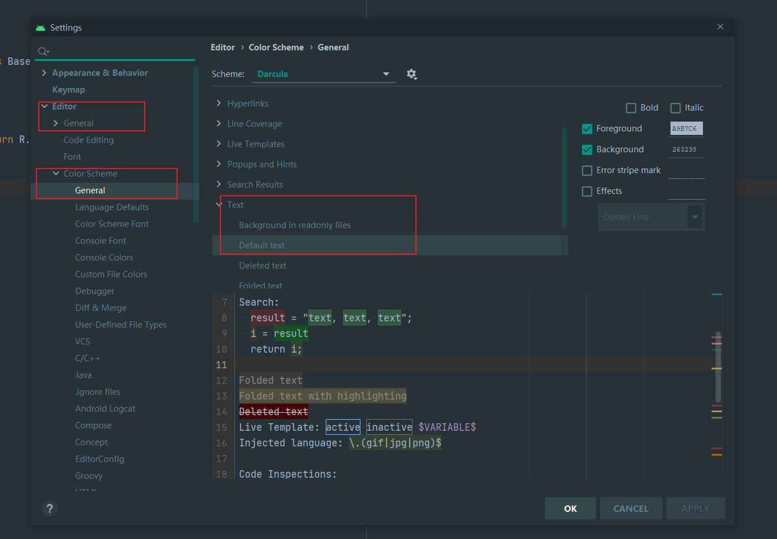Click Editor in the breadcrumb path
Viewport: 777px width, 539px height.
coord(223,47)
